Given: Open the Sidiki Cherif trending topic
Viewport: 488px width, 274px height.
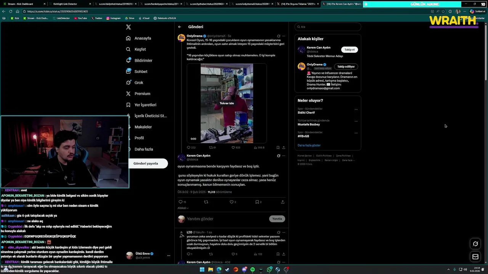Looking at the screenshot, I should [x=306, y=113].
